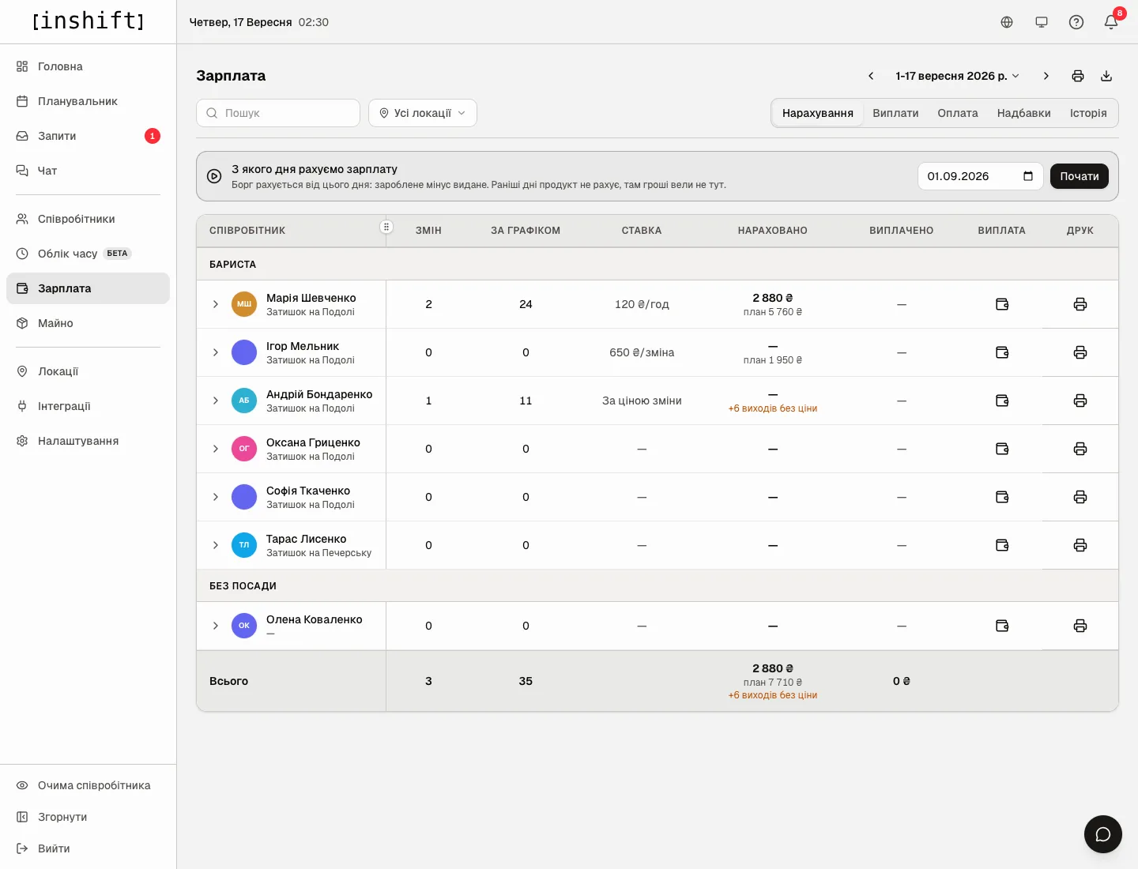Click the 01.09.2026 start date field

(x=981, y=176)
